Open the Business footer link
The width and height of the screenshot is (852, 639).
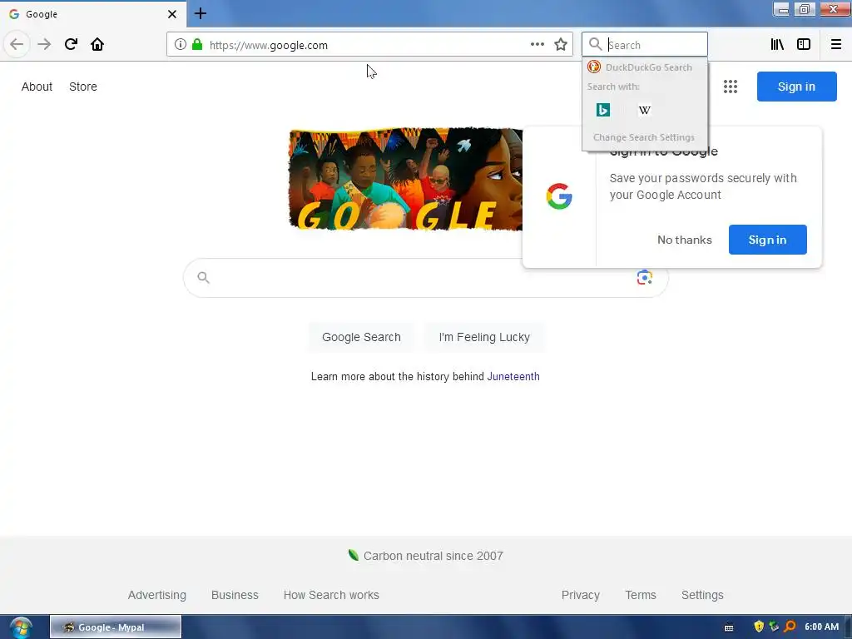point(235,595)
